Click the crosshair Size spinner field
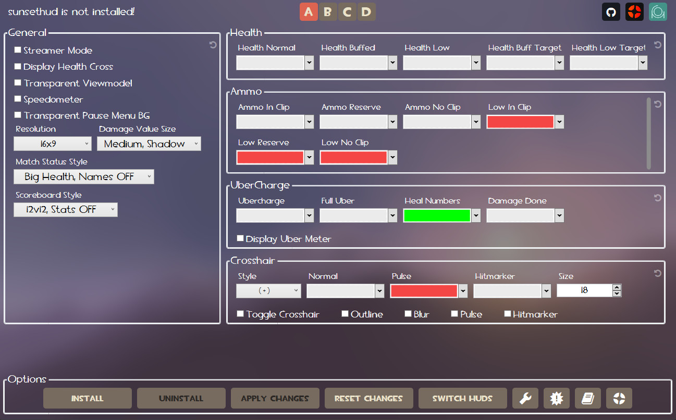The image size is (676, 420). [x=585, y=290]
